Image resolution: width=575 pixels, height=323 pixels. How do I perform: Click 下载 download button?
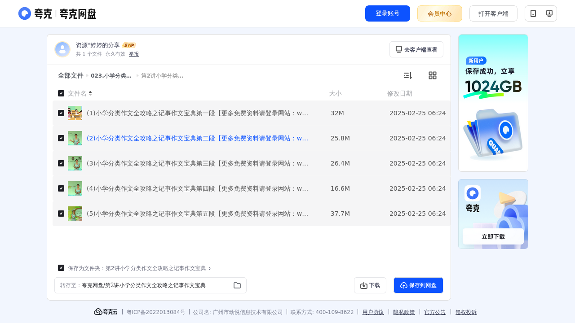click(370, 285)
